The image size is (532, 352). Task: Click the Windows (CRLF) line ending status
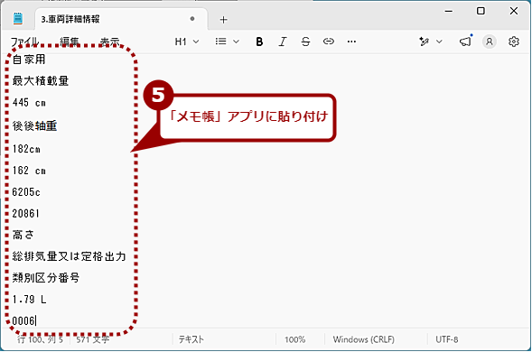pyautogui.click(x=364, y=339)
